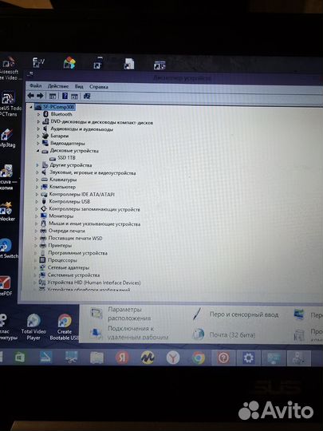
Task: Click the blue Help question-mark toolbar icon
Action: pos(65,96)
